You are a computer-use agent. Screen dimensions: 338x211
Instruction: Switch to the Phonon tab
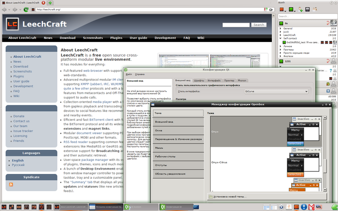242,80
